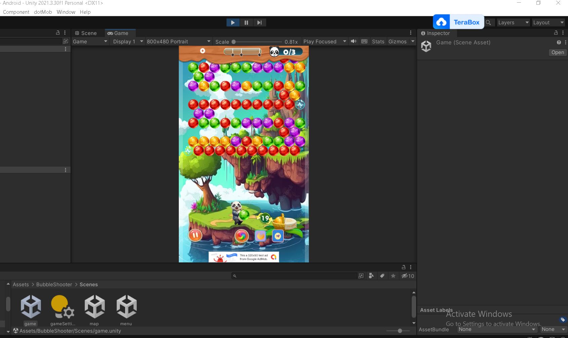This screenshot has height=338, width=568.
Task: Open the Project panel three-dot menu
Action: [x=411, y=267]
